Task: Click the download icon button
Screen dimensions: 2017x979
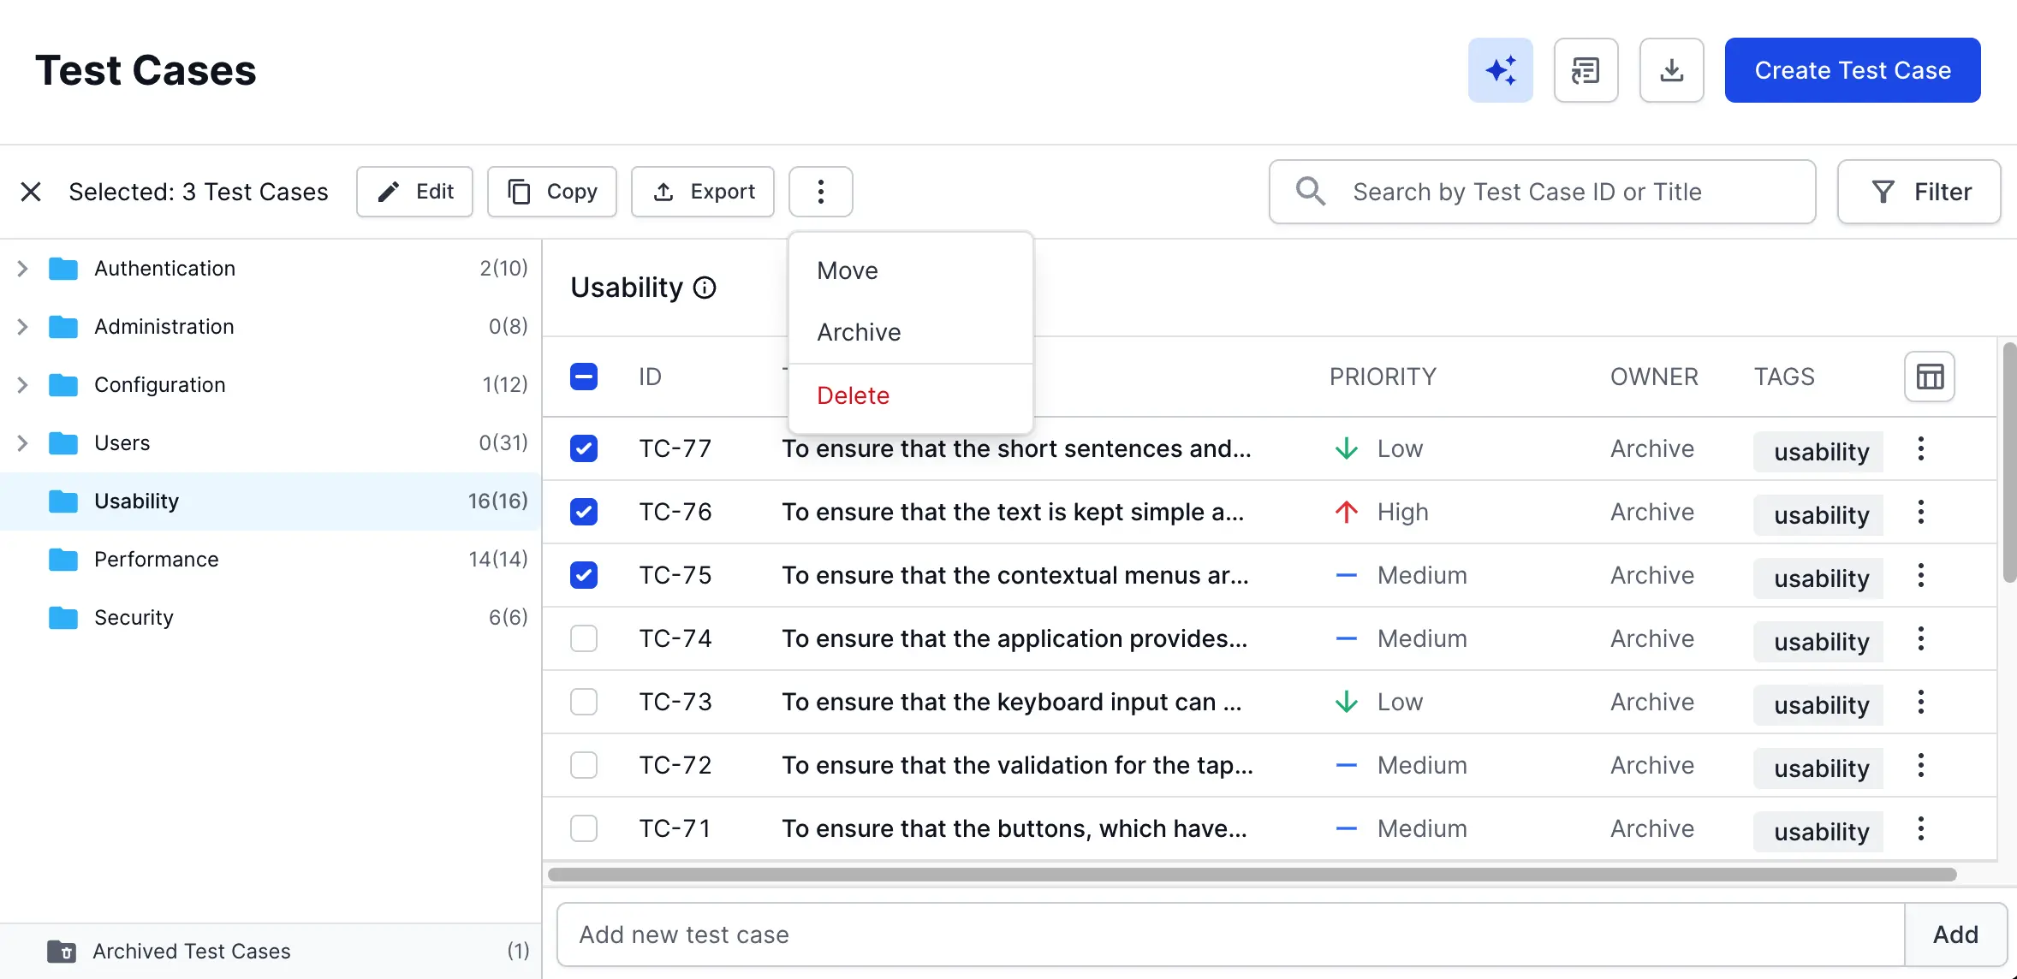Action: point(1671,70)
